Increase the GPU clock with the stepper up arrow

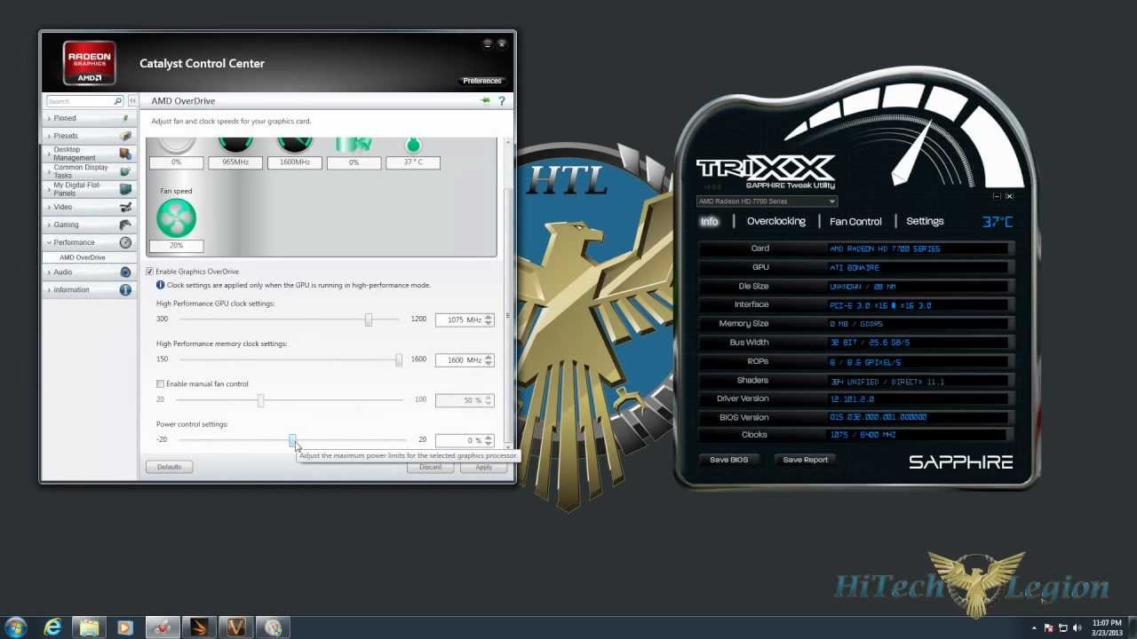(489, 317)
